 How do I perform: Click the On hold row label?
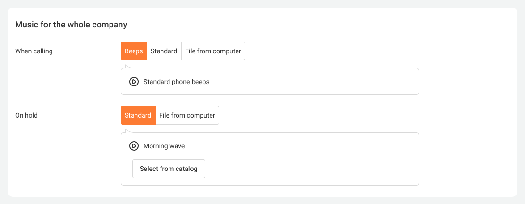(x=26, y=116)
